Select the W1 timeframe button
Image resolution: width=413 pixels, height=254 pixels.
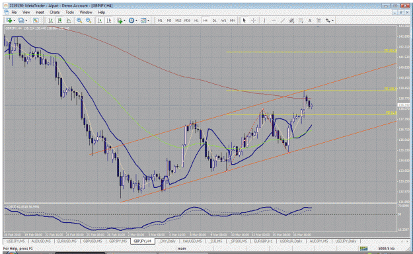click(x=223, y=21)
